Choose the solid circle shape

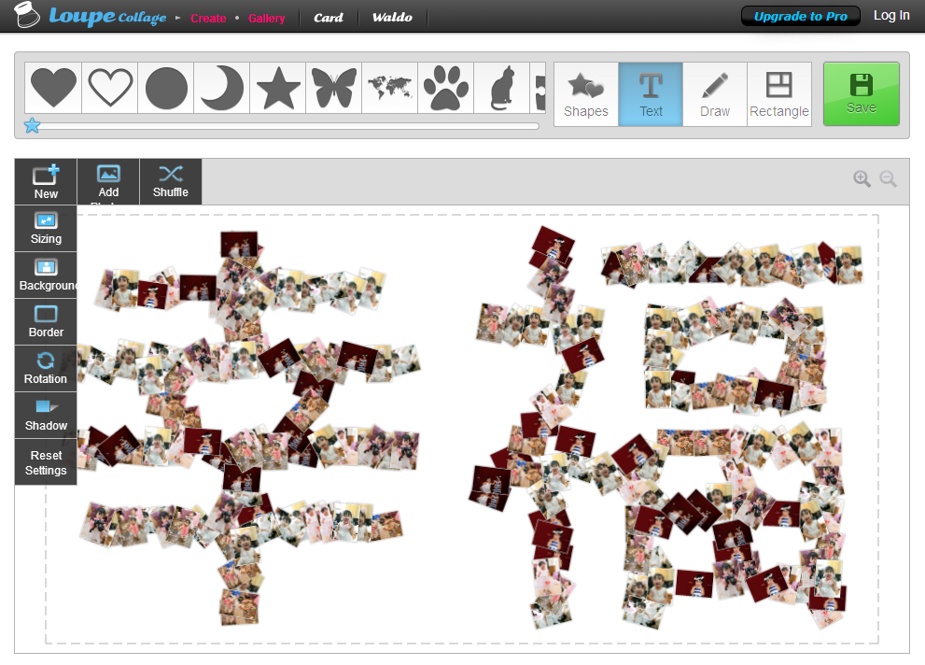pos(166,88)
